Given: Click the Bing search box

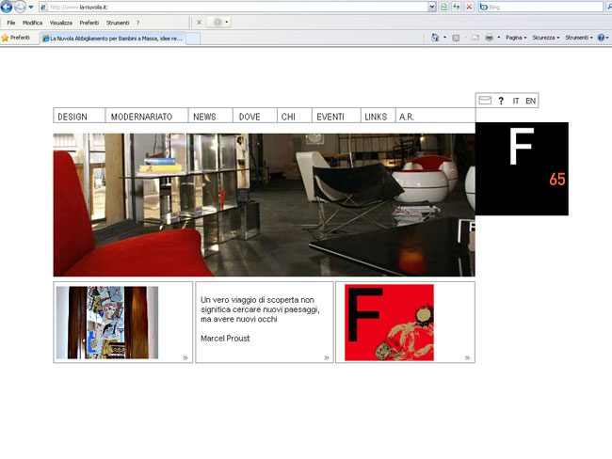Looking at the screenshot, I should pos(541,7).
